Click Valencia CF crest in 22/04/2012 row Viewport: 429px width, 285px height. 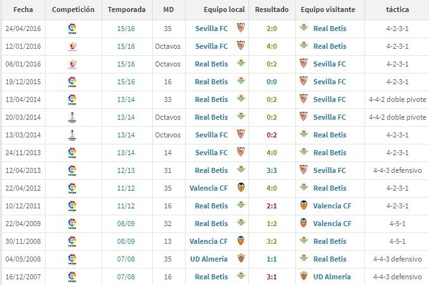240,188
